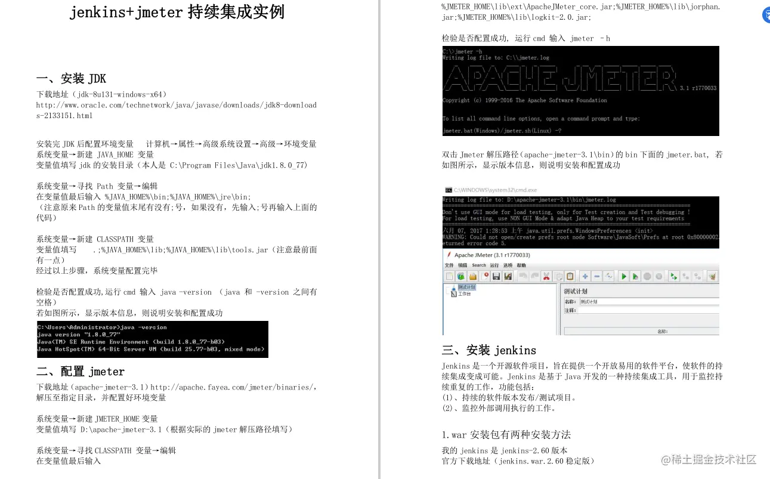This screenshot has height=479, width=770.
Task: Open the 文件 menu in JMeter
Action: point(448,265)
